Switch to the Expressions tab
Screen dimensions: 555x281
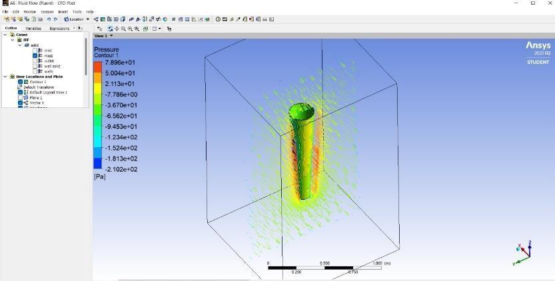coord(59,29)
